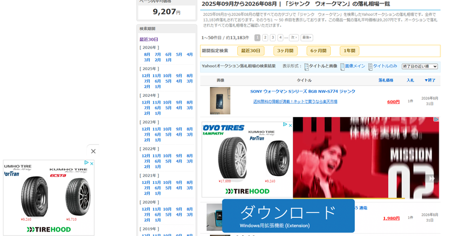
Task: Open 10月 under the 2023年 sidebar group
Action: point(167,130)
